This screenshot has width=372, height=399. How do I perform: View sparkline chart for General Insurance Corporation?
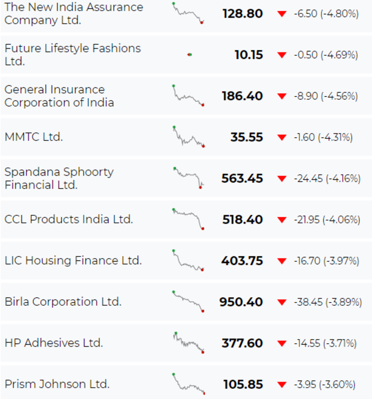(x=188, y=96)
